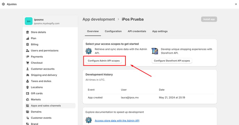239x125 pixels.
Task: Click the Date column header
Action: (x=162, y=90)
